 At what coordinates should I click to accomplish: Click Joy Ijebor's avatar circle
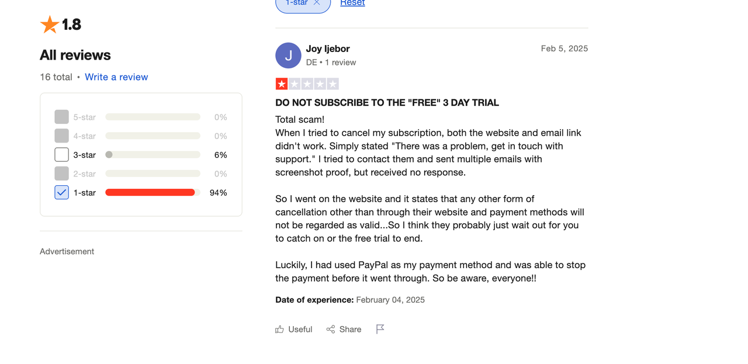click(x=288, y=56)
